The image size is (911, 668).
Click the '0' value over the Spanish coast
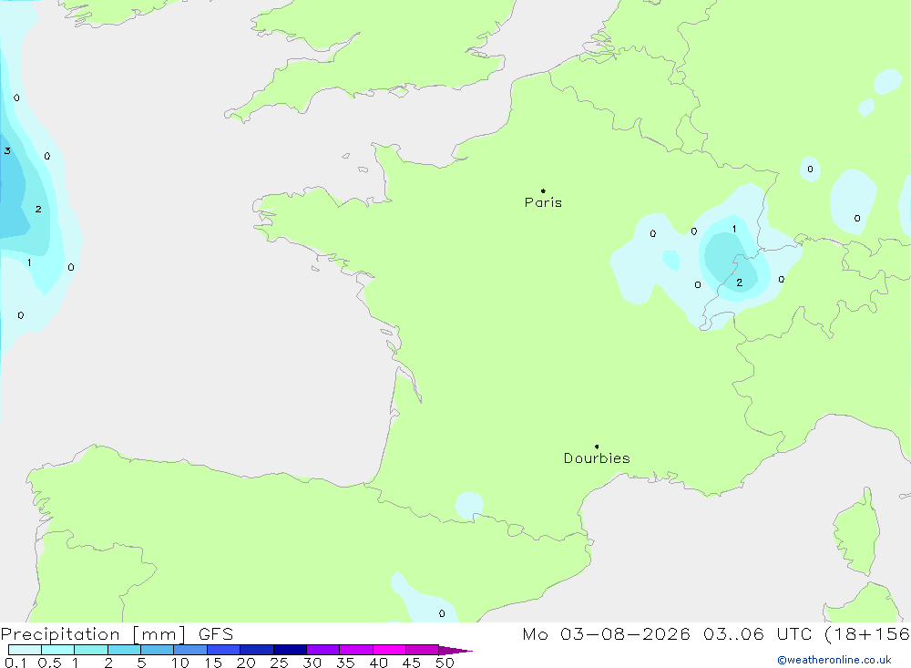[x=442, y=613]
